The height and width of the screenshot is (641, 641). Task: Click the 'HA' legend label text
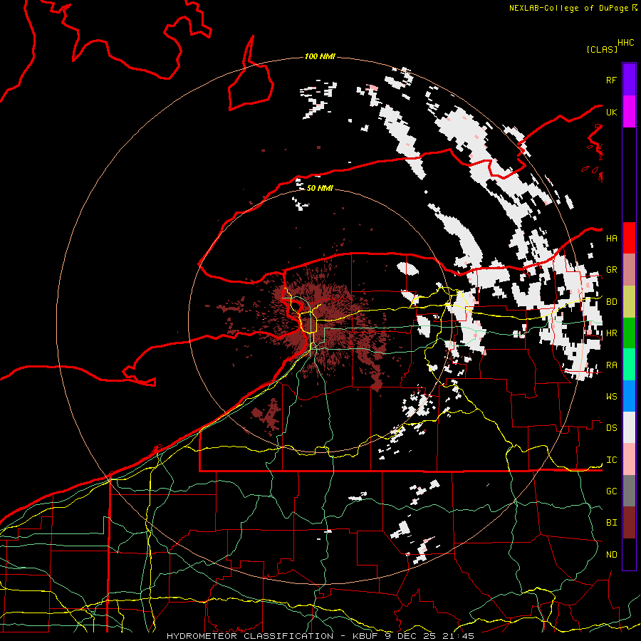pyautogui.click(x=611, y=238)
